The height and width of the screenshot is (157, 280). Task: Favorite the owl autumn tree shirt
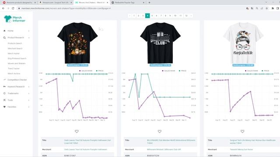tap(77, 131)
